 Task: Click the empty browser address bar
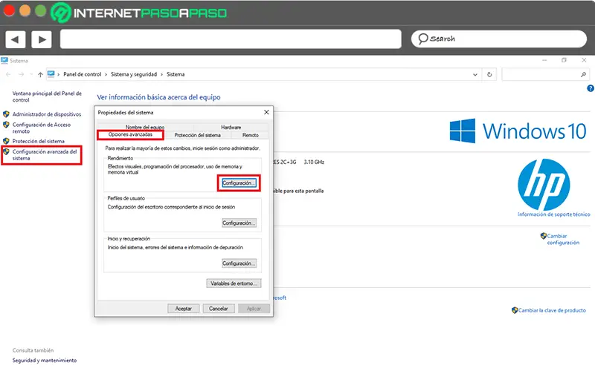pos(231,39)
